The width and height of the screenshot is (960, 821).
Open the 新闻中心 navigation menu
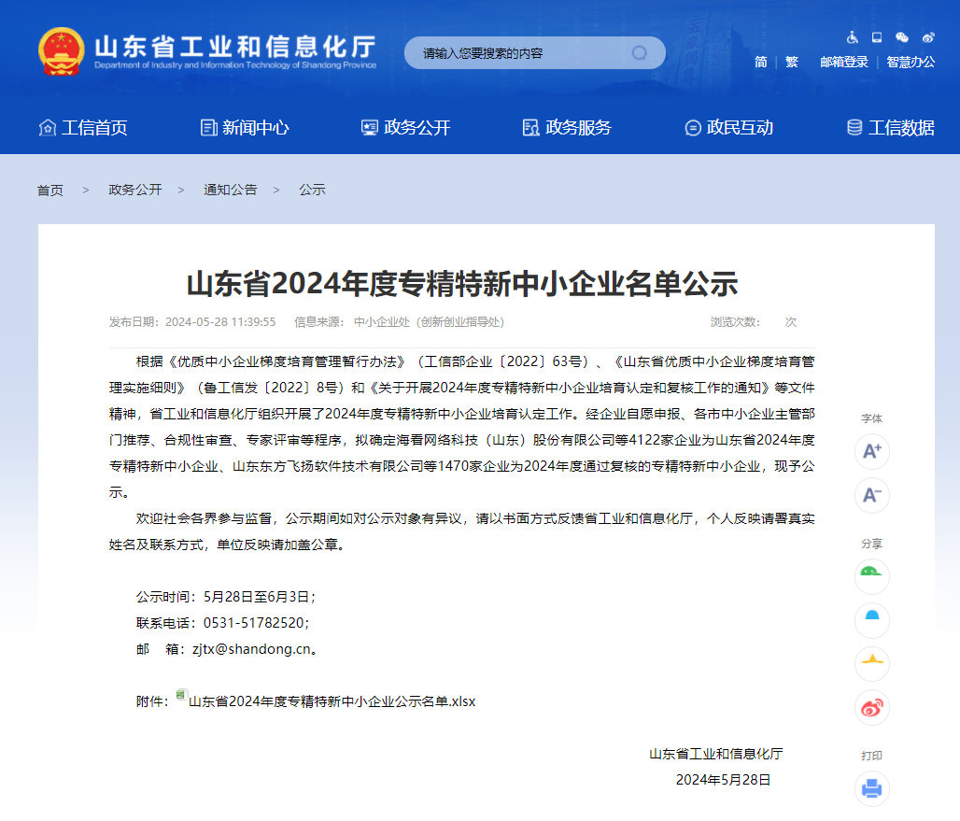click(246, 128)
